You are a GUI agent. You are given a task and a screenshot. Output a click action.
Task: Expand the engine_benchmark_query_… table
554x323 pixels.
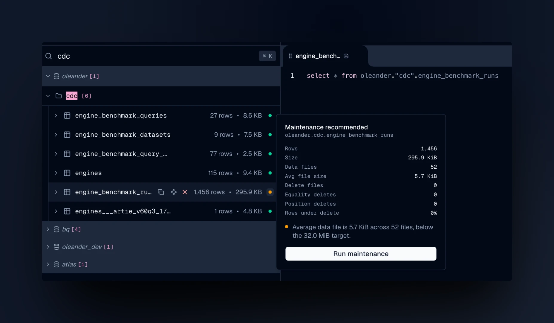pyautogui.click(x=56, y=154)
